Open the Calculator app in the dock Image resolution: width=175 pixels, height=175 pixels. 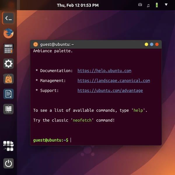(x=8, y=49)
